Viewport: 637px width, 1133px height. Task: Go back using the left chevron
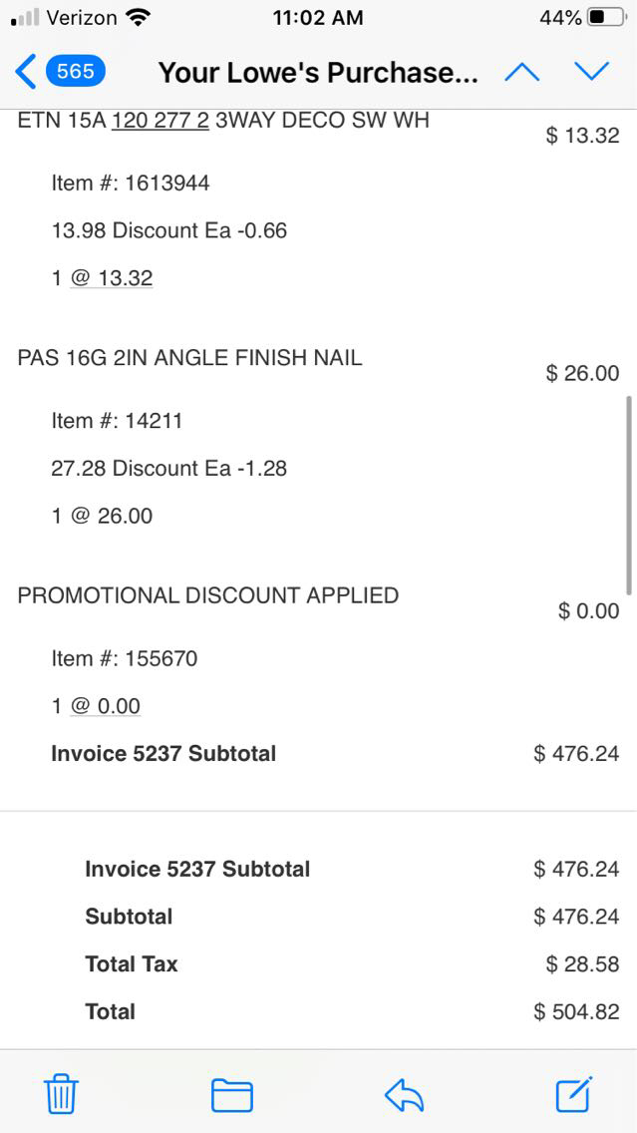(26, 72)
